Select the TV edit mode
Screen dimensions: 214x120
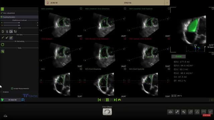(15, 32)
